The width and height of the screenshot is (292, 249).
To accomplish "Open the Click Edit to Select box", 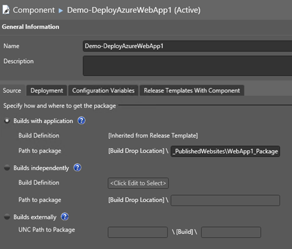I will coord(138,183).
